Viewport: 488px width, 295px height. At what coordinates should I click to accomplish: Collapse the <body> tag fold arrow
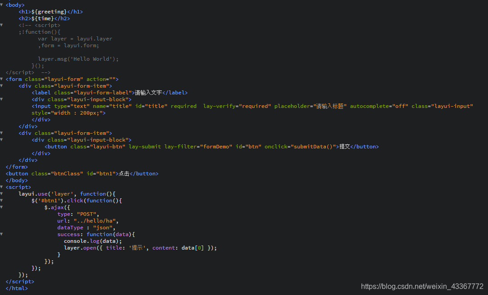(x=1, y=4)
